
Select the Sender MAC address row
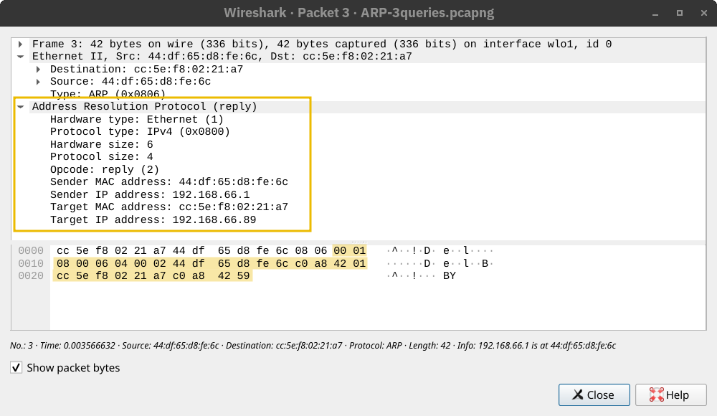pyautogui.click(x=168, y=182)
